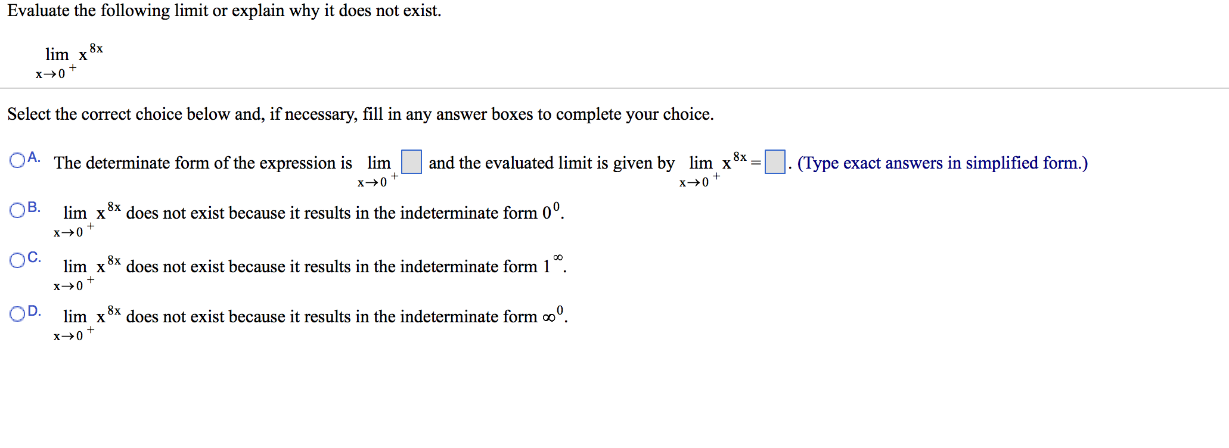
Task: Select radio button for choice A
Action: tap(17, 159)
